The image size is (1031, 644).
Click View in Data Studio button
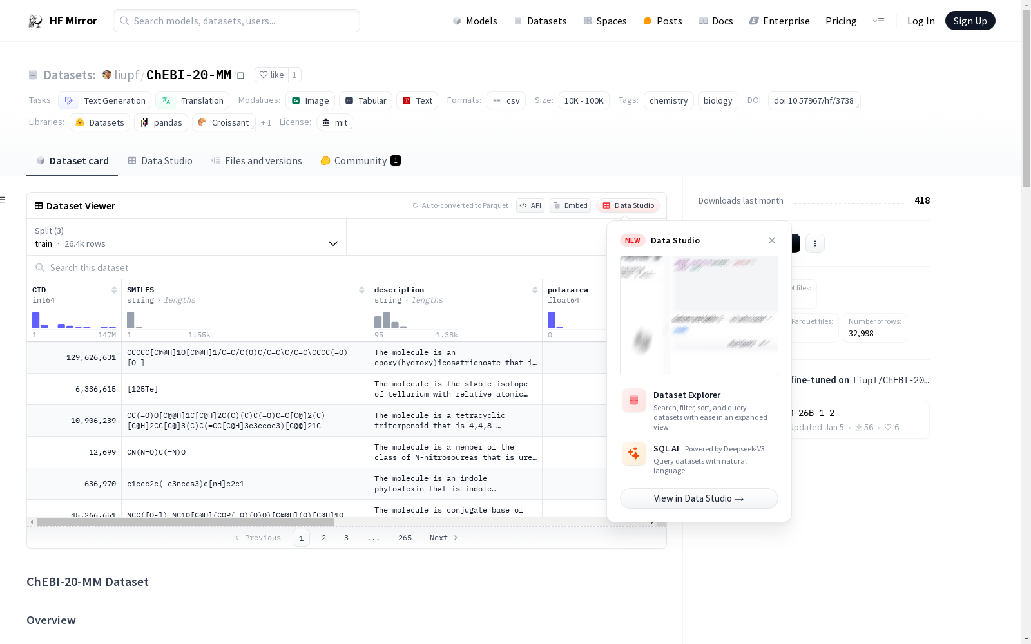point(699,498)
